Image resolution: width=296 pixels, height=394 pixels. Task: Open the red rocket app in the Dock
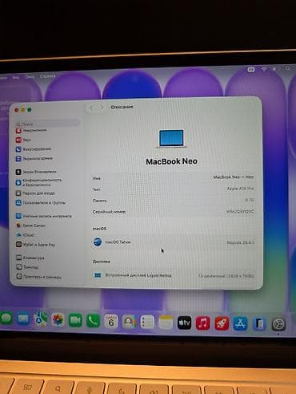[x=222, y=323]
